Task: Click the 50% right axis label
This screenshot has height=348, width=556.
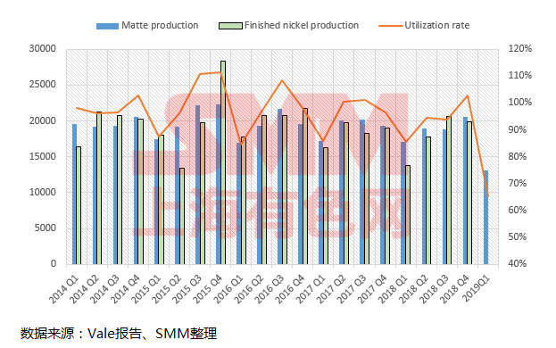Action: (518, 236)
